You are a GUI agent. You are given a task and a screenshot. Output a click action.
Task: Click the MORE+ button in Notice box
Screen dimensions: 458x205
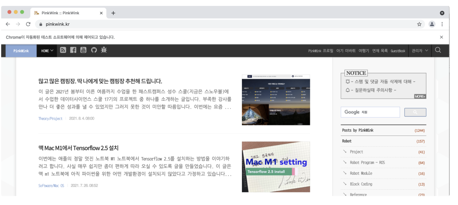420,97
